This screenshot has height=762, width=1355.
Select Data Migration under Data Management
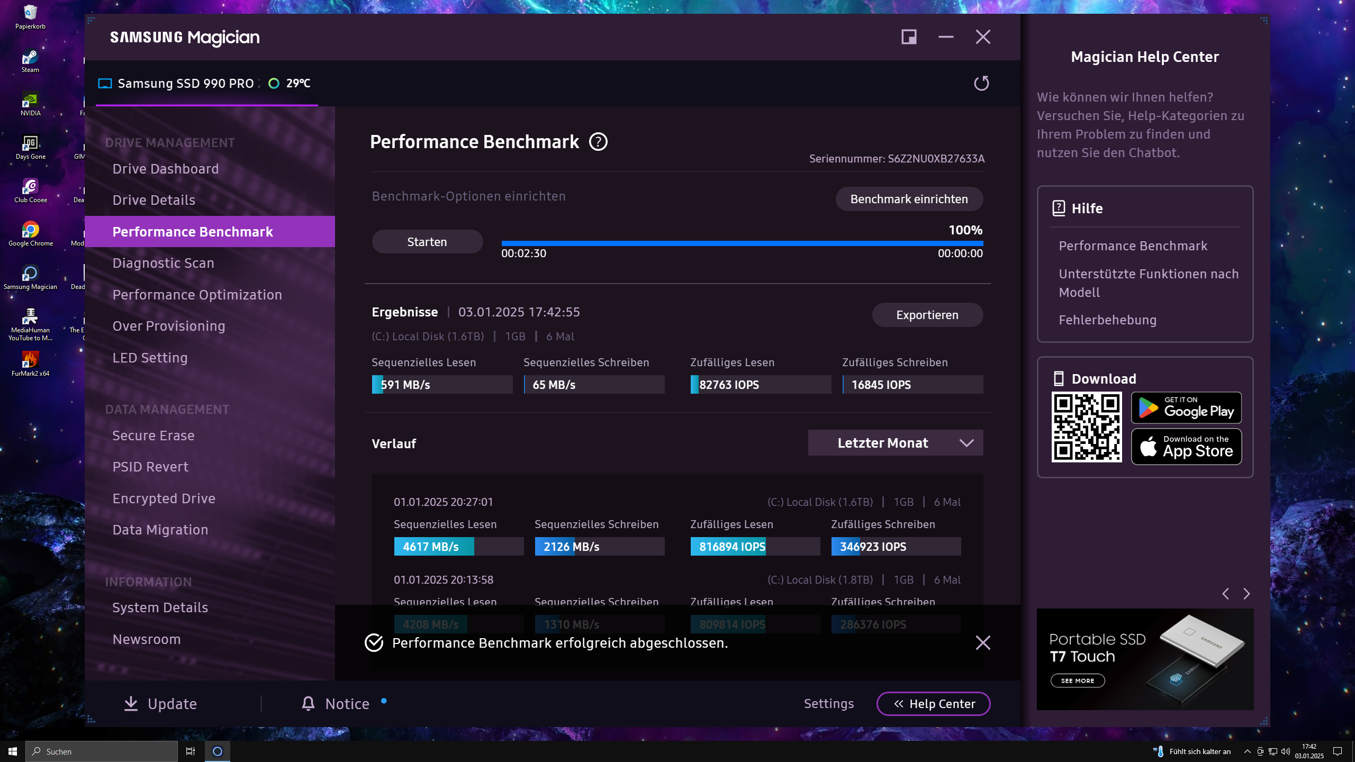pyautogui.click(x=160, y=529)
